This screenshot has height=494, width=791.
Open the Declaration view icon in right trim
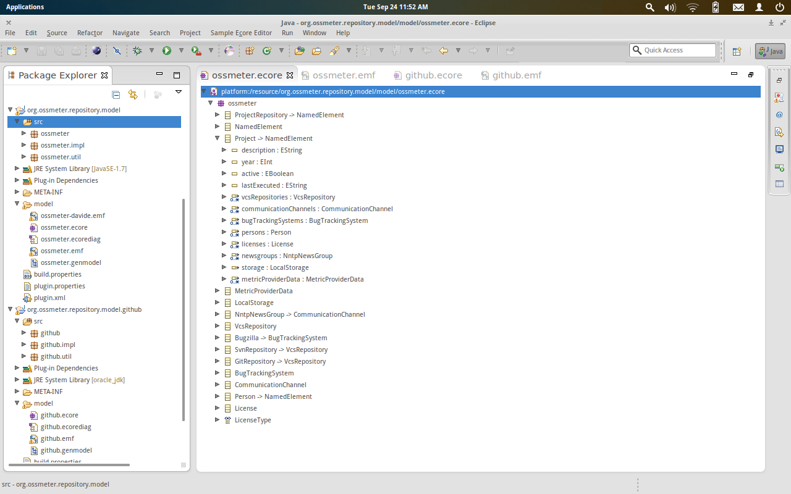[x=779, y=132]
